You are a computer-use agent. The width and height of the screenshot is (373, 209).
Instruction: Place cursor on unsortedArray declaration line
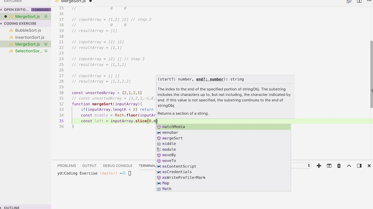pyautogui.click(x=107, y=93)
